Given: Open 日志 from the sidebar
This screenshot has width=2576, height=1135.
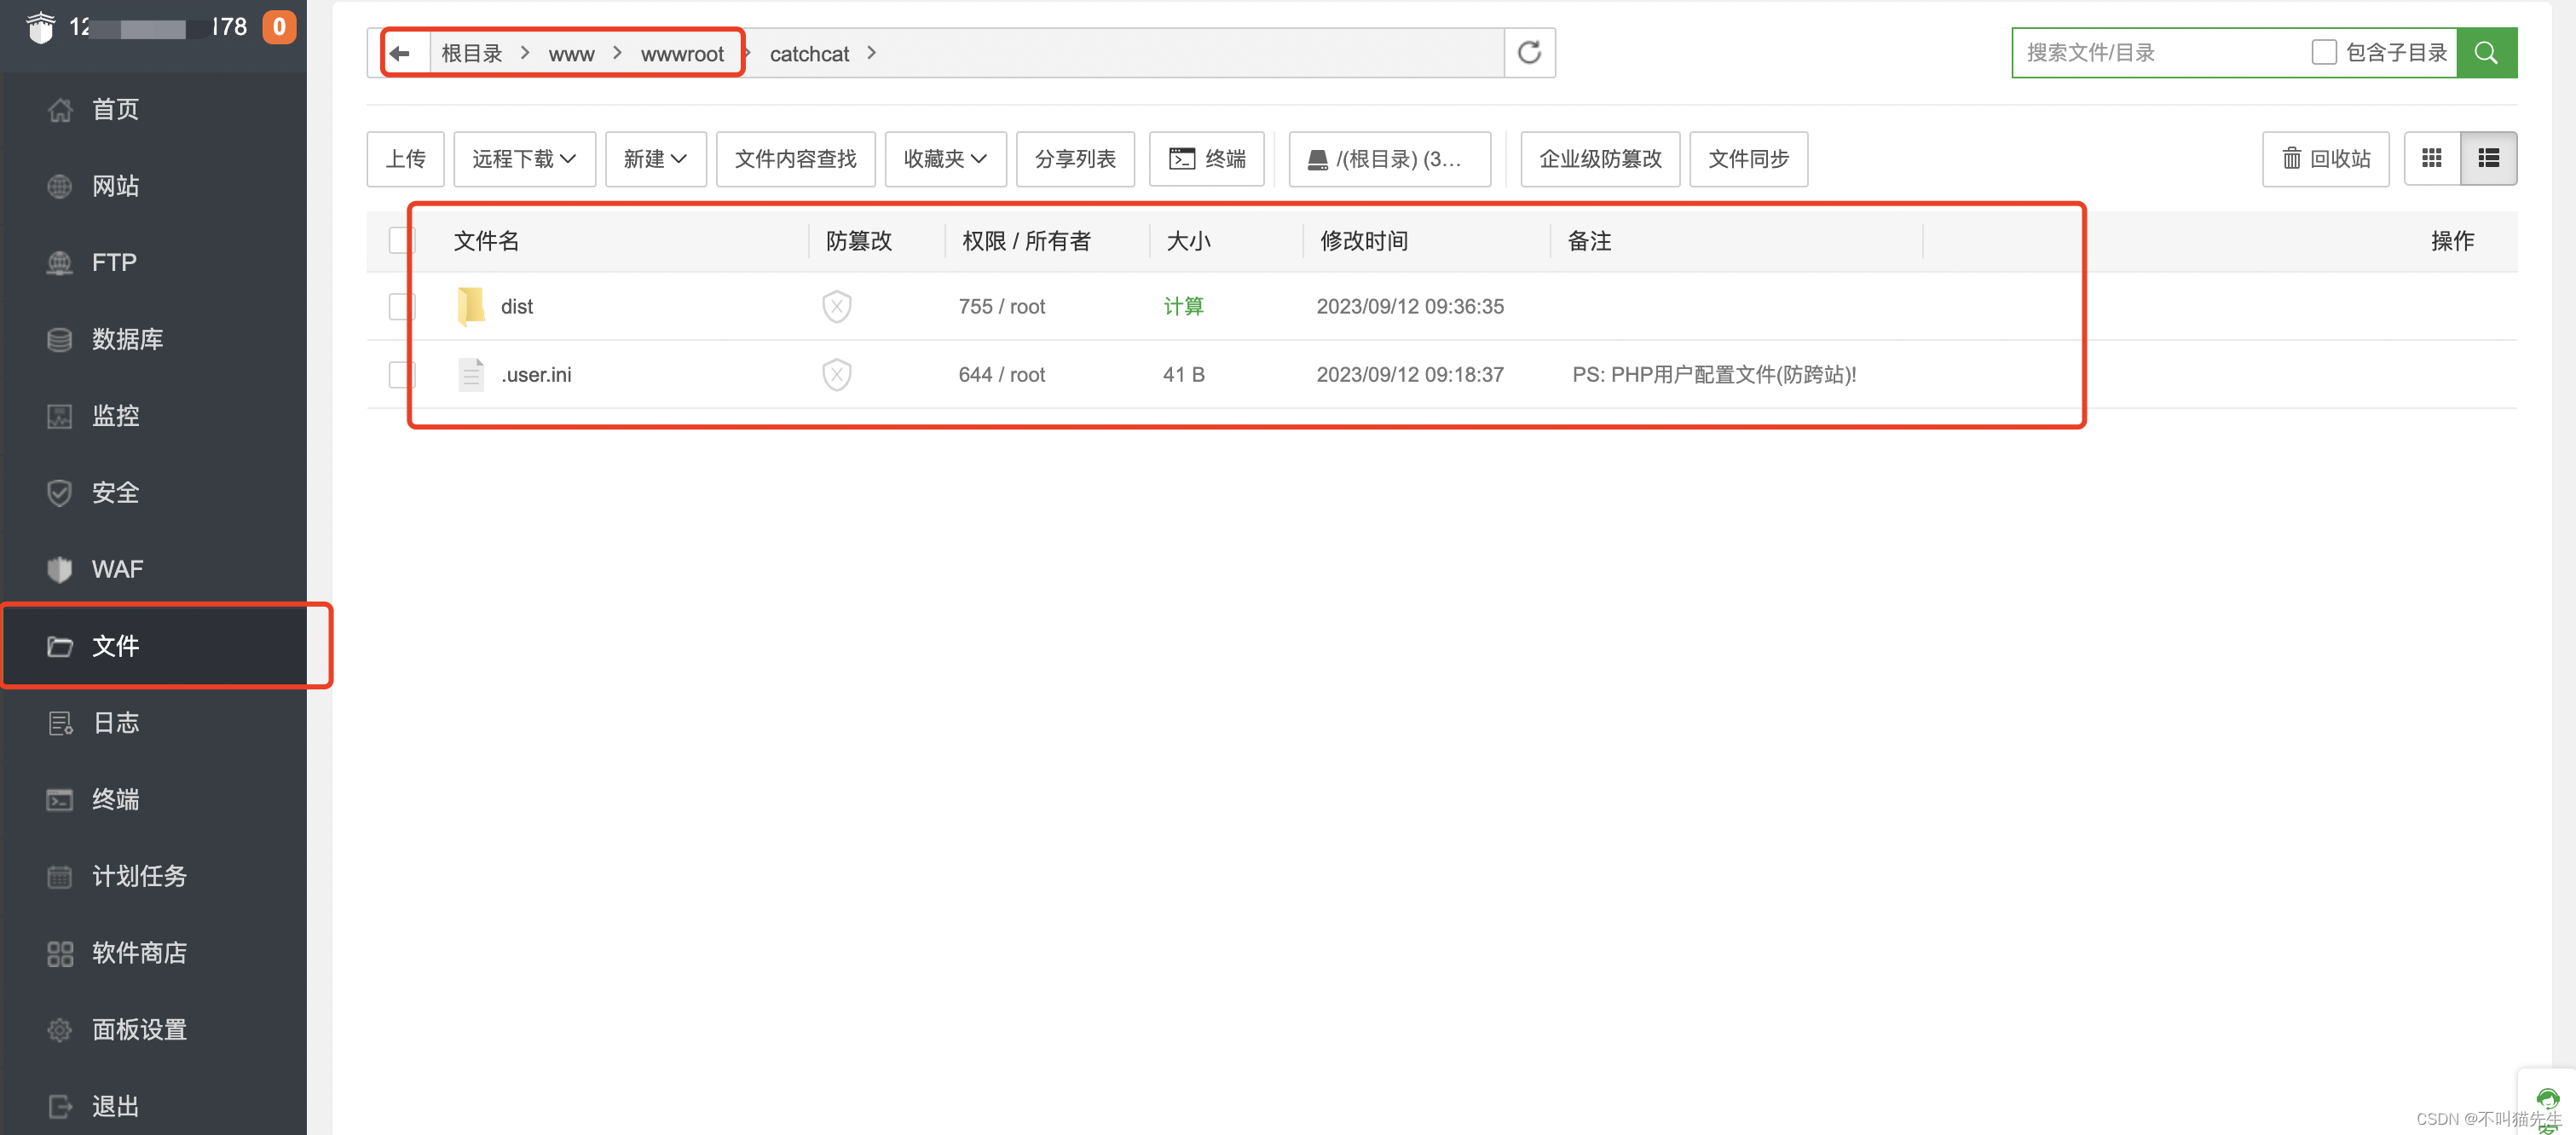Looking at the screenshot, I should pyautogui.click(x=153, y=722).
